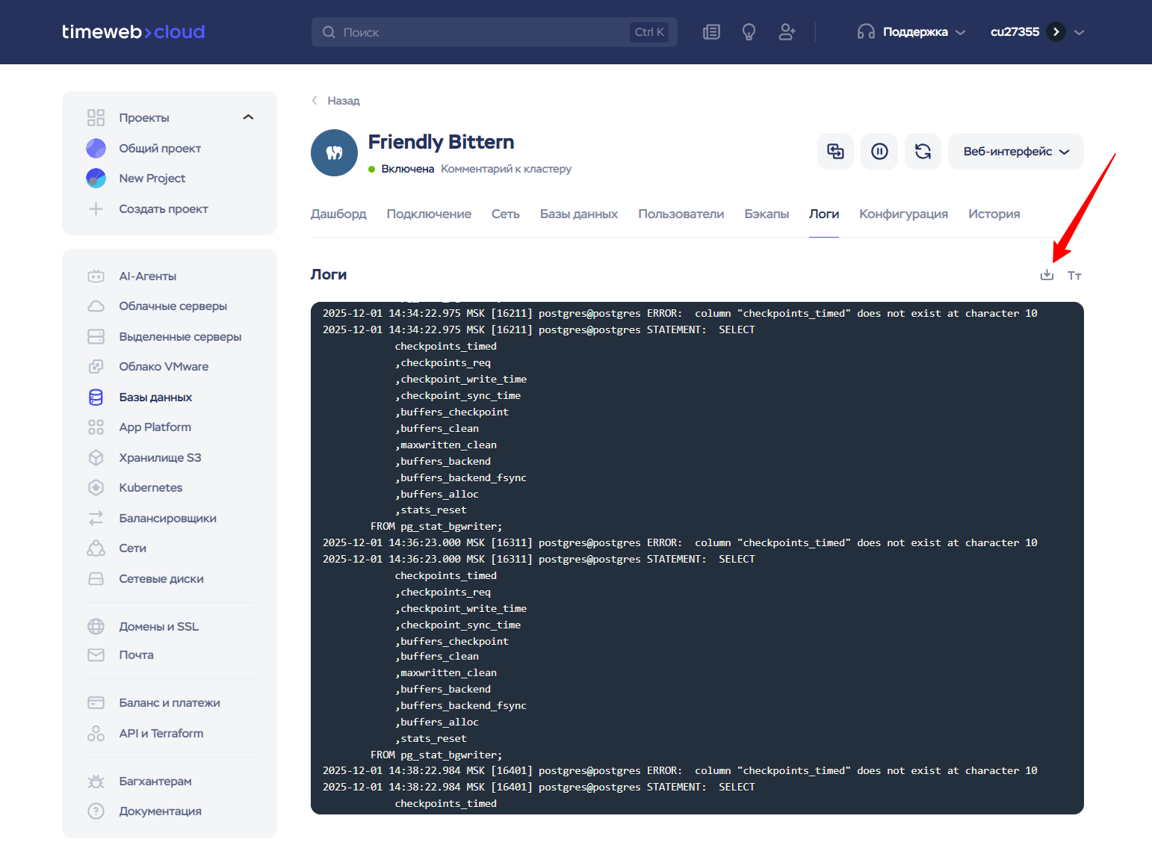Screen dimensions: 1152x863
Task: Click Создать проект in sidebar
Action: [163, 209]
